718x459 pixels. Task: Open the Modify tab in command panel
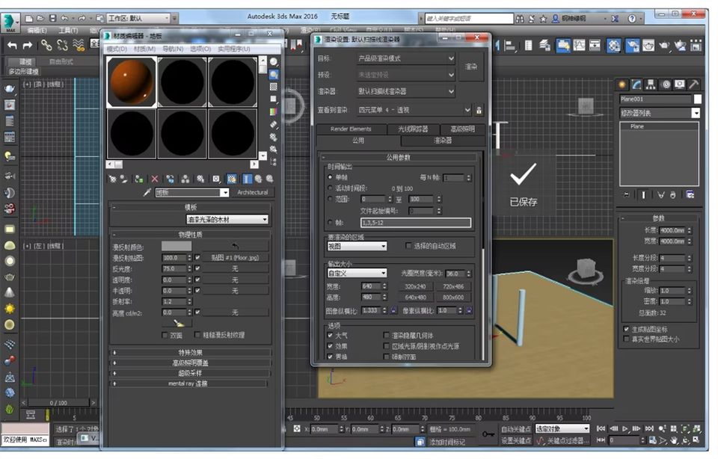click(636, 84)
